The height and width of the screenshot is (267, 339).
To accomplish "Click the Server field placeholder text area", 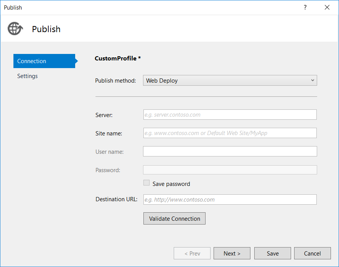I will [174, 114].
